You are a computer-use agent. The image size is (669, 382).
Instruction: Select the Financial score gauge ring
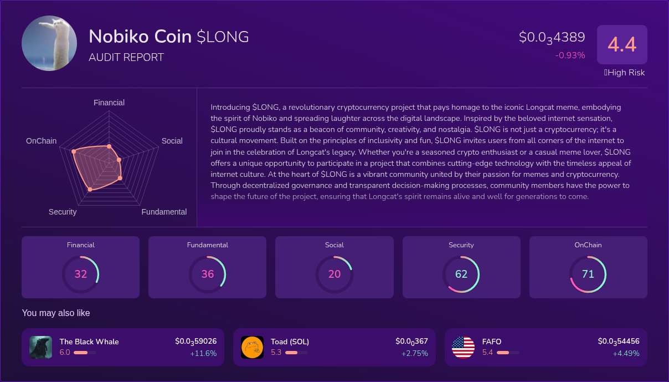pyautogui.click(x=80, y=274)
